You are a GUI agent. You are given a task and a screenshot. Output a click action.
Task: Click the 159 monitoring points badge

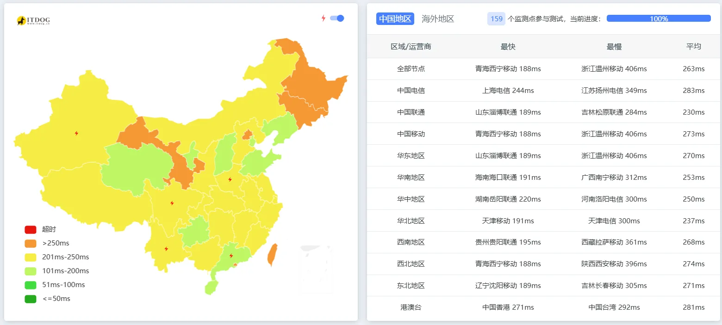click(496, 18)
